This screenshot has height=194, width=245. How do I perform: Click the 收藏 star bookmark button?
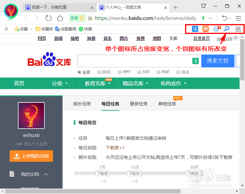(x=21, y=29)
